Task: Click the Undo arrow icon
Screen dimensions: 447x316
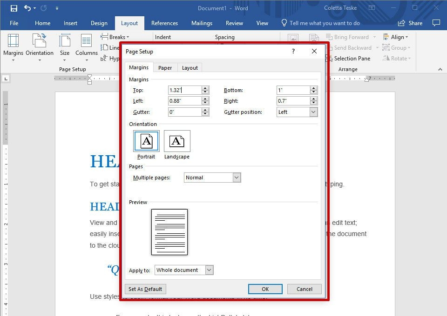Action: 27,8
